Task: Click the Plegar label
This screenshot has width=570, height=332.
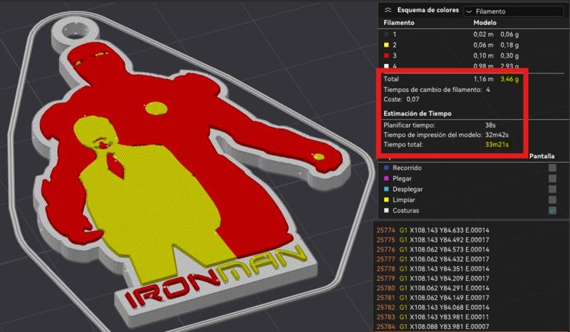Action: click(402, 179)
